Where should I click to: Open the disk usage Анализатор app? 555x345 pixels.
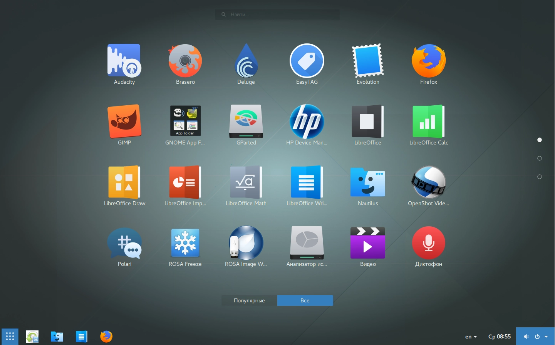coord(307,243)
